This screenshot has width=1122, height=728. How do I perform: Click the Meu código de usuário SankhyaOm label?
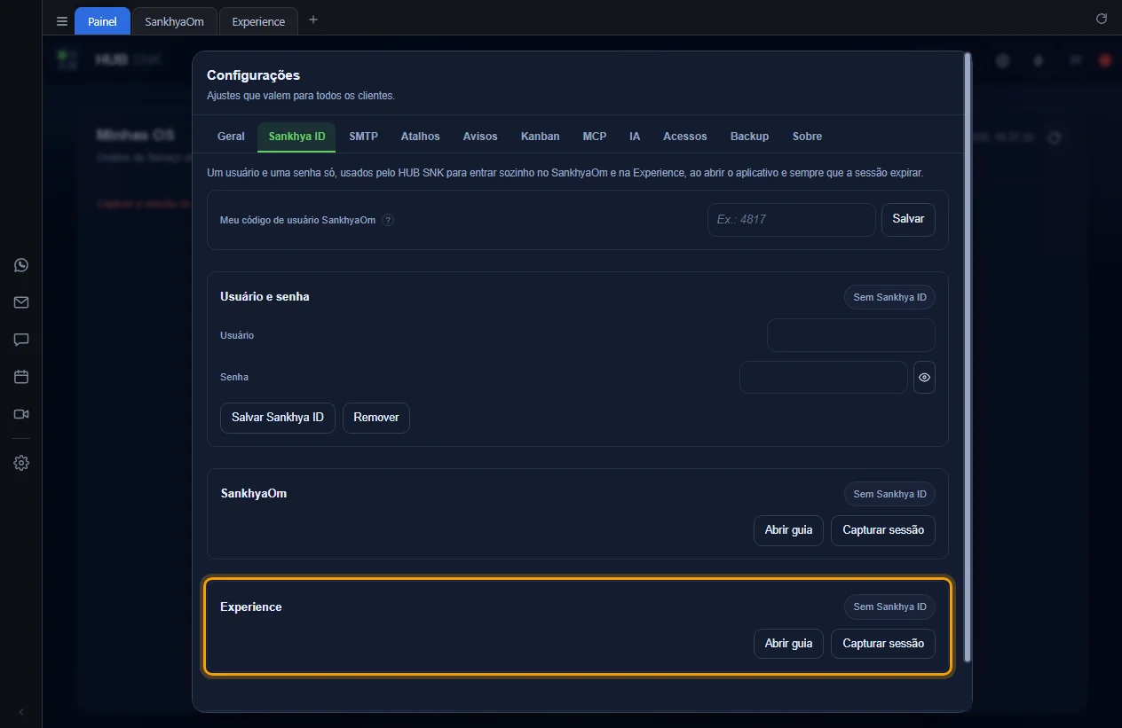coord(297,220)
